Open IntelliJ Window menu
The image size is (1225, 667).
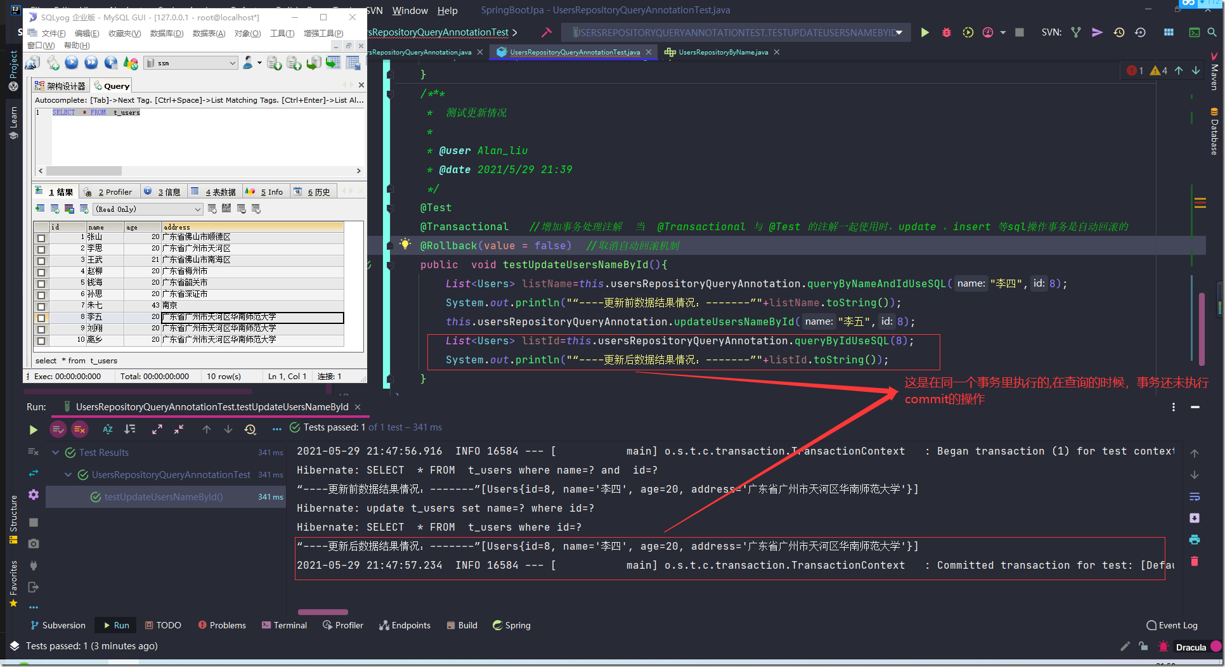click(410, 10)
